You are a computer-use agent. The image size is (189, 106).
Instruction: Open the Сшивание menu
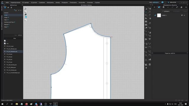pyautogui.click(x=42, y=2)
